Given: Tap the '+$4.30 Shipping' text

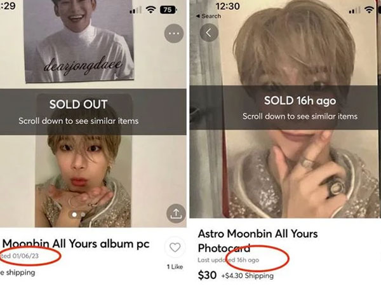Looking at the screenshot, I should coord(247,276).
